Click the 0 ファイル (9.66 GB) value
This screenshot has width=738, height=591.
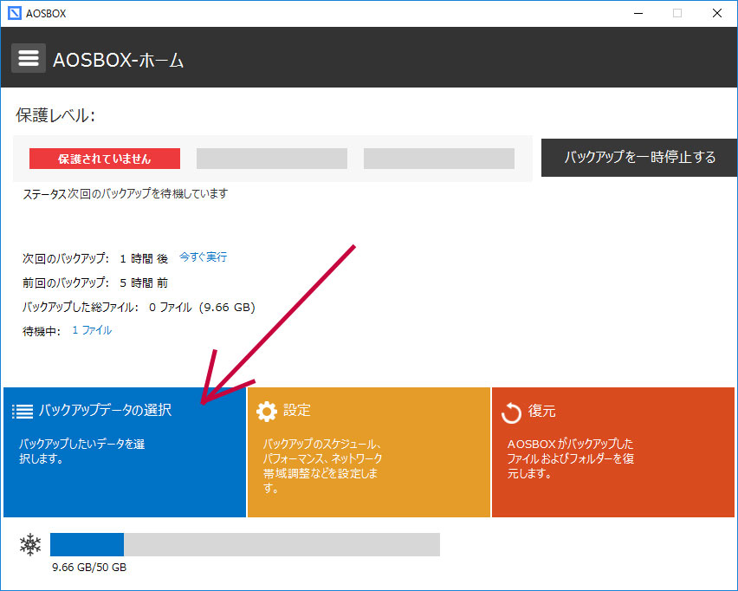202,308
